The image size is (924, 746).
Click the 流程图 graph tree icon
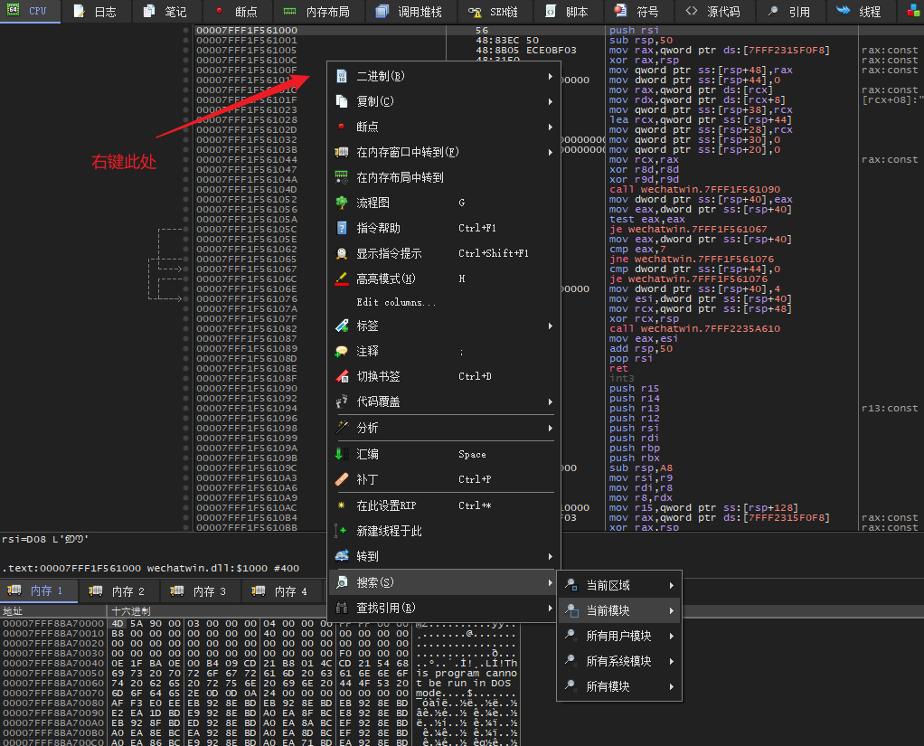[342, 203]
